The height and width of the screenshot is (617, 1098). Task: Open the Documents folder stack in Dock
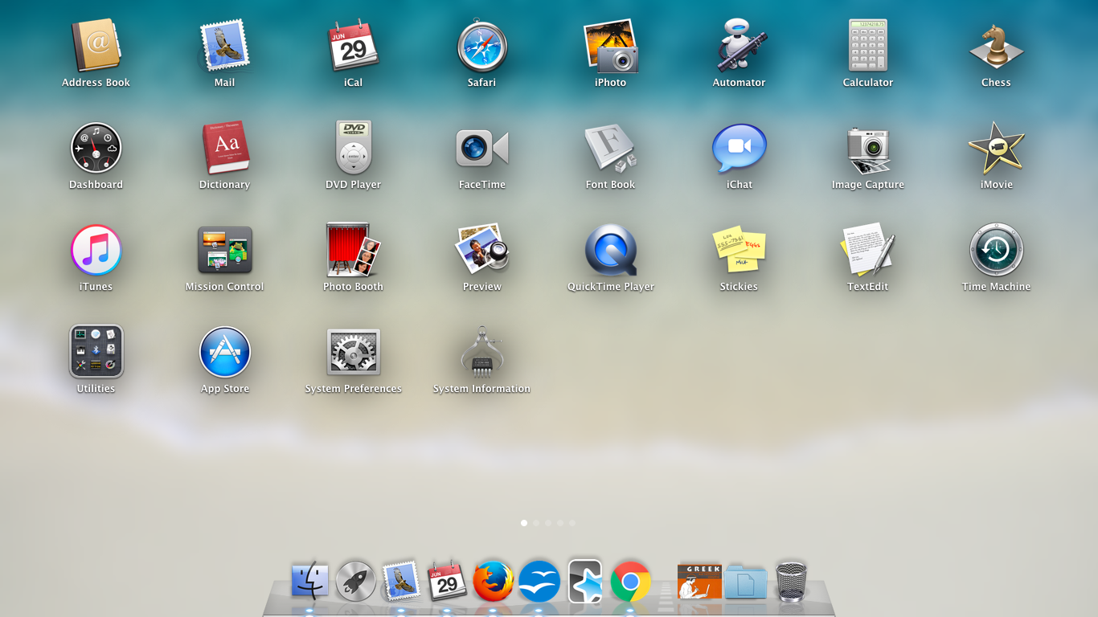pyautogui.click(x=745, y=581)
